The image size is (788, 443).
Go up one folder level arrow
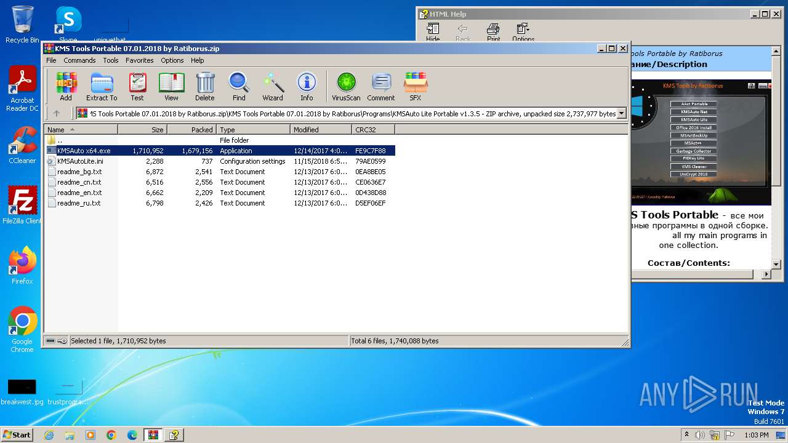pyautogui.click(x=57, y=113)
